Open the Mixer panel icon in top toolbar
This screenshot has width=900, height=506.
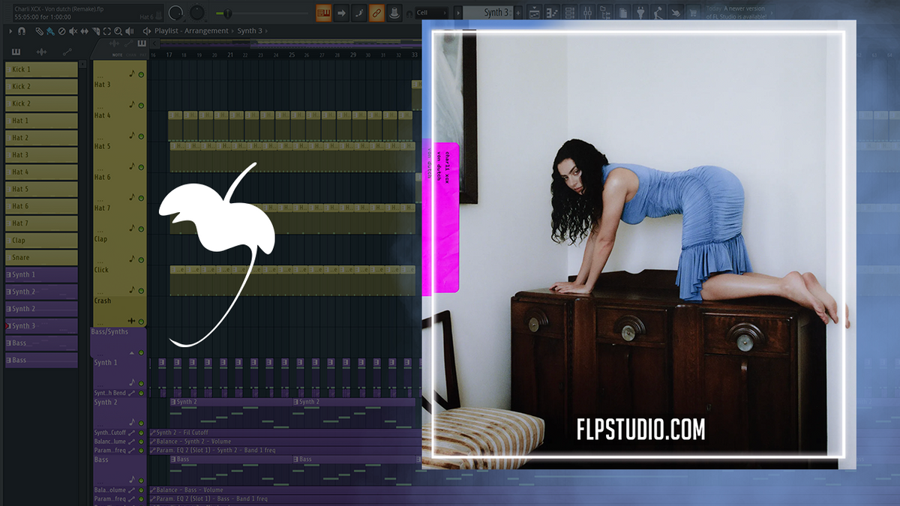coord(586,12)
